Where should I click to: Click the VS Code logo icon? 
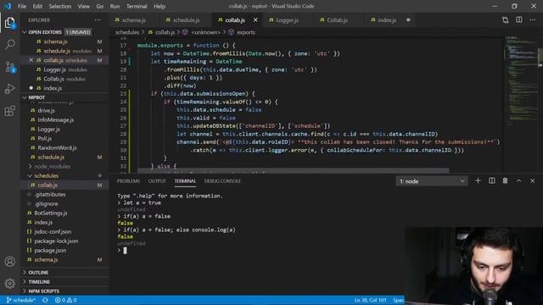click(8, 6)
